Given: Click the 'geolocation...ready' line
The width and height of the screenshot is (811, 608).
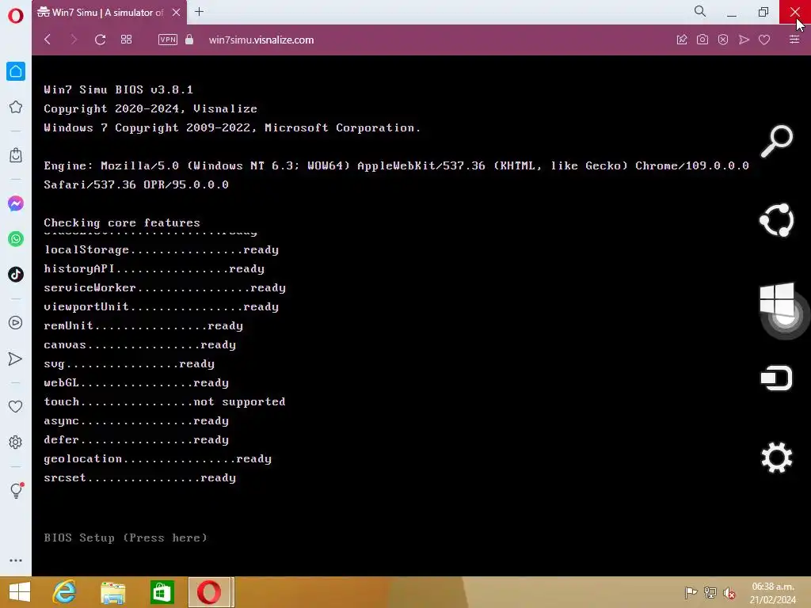Looking at the screenshot, I should click(158, 458).
